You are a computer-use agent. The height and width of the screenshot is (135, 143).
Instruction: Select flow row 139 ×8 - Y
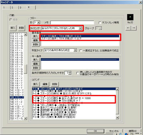click(17, 85)
